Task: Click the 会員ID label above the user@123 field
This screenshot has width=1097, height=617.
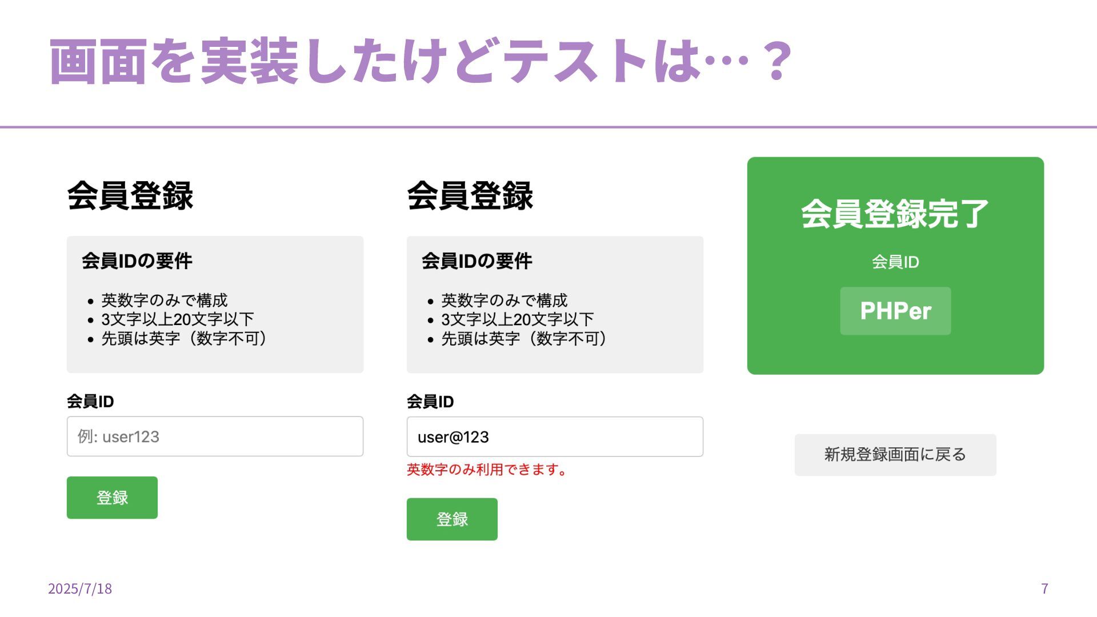Action: 430,402
